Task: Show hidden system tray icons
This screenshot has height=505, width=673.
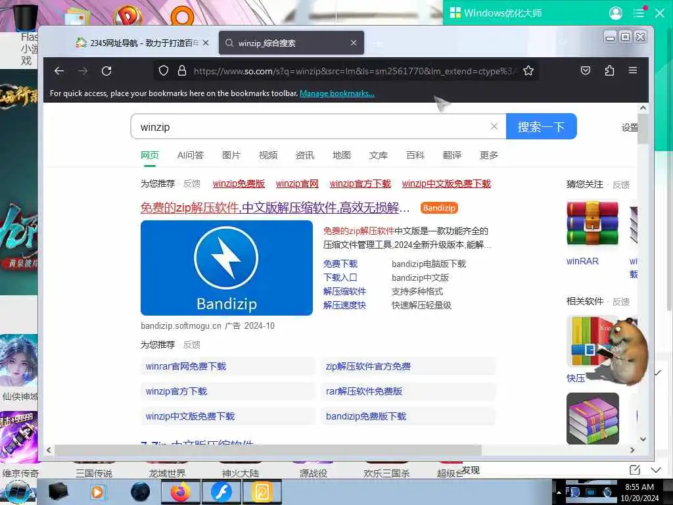Action: pos(559,492)
